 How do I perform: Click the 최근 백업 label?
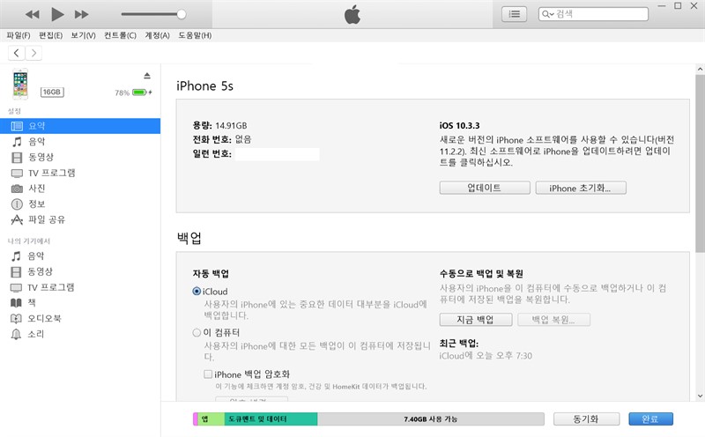click(459, 344)
